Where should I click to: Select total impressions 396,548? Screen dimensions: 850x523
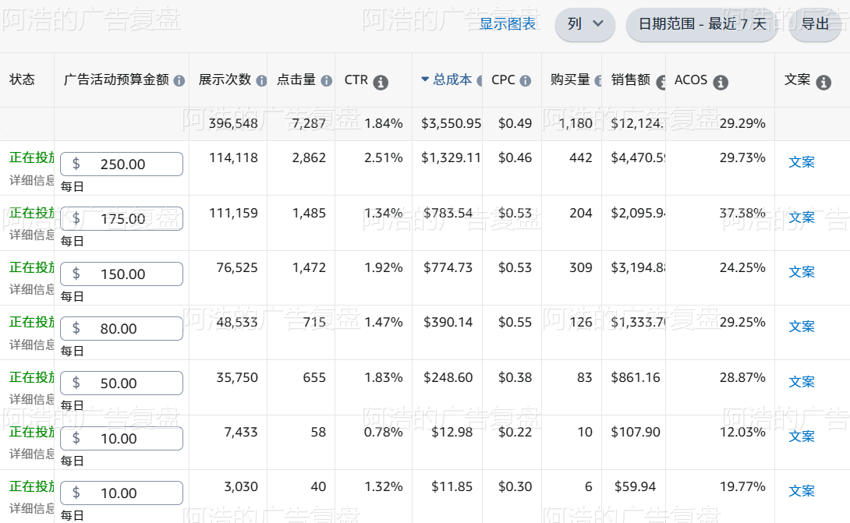233,124
